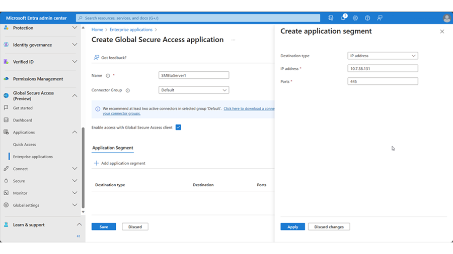453x254 pixels.
Task: Click the Protection sidebar icon
Action: pyautogui.click(x=6, y=28)
